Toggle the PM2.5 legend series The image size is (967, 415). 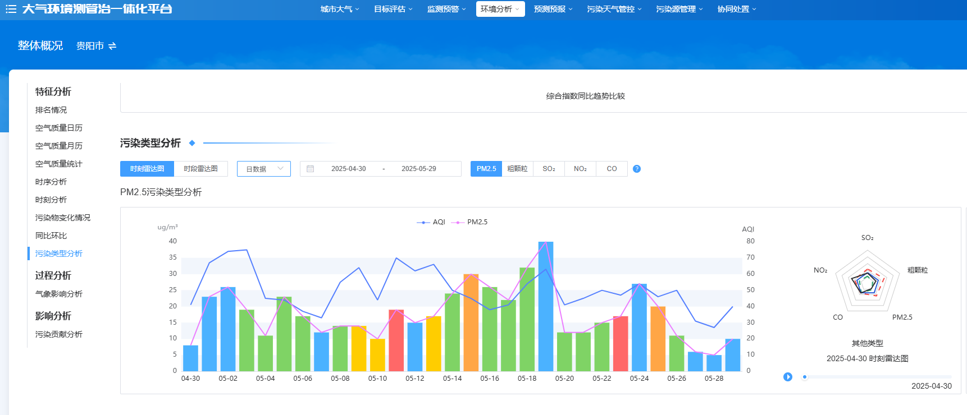(x=469, y=222)
